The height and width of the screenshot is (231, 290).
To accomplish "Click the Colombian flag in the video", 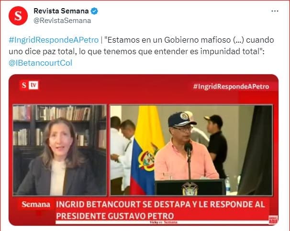I will coord(146,150).
